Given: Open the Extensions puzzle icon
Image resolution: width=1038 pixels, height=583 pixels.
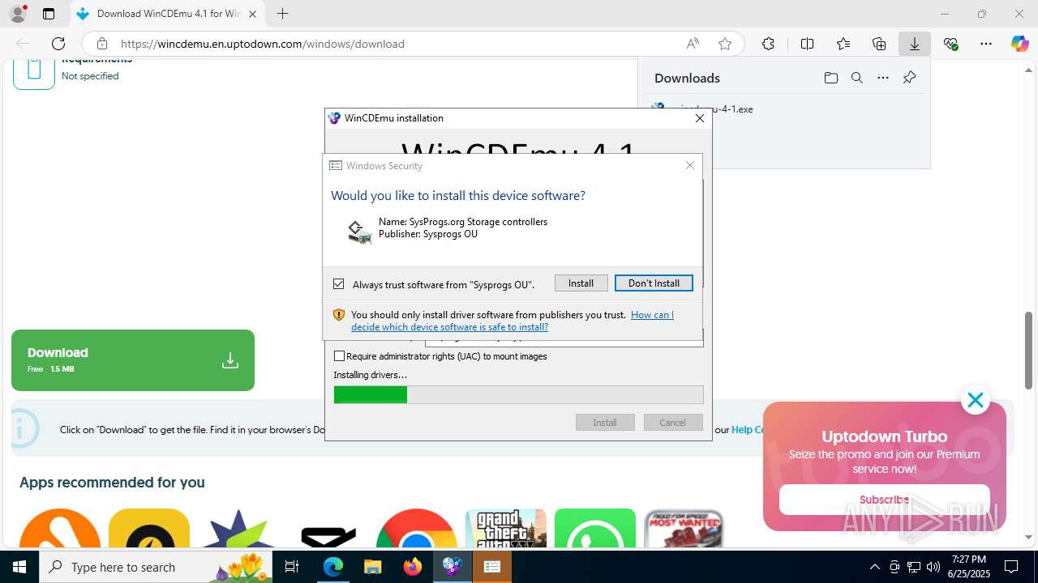Looking at the screenshot, I should pyautogui.click(x=768, y=44).
